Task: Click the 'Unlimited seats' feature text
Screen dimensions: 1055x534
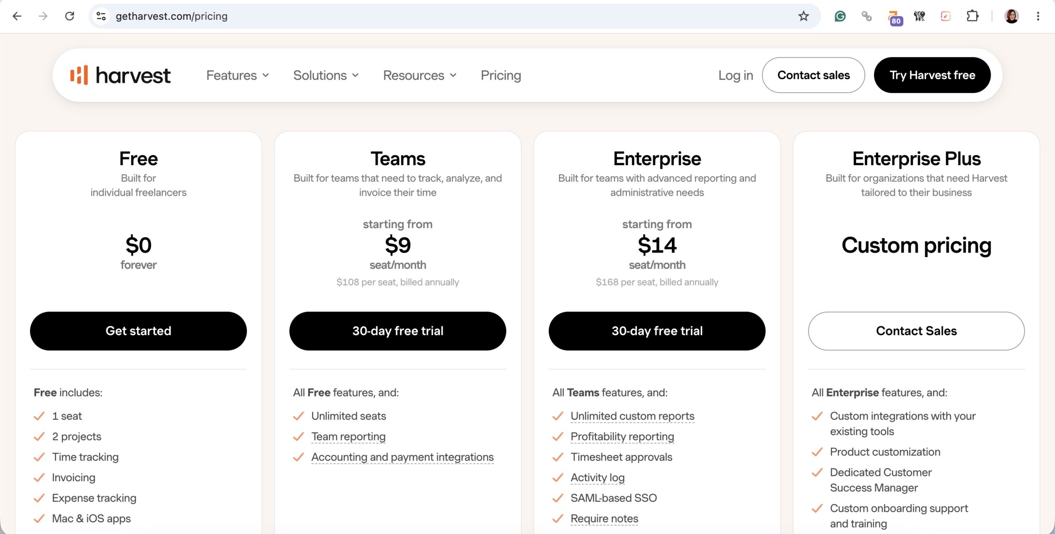Action: (x=349, y=416)
